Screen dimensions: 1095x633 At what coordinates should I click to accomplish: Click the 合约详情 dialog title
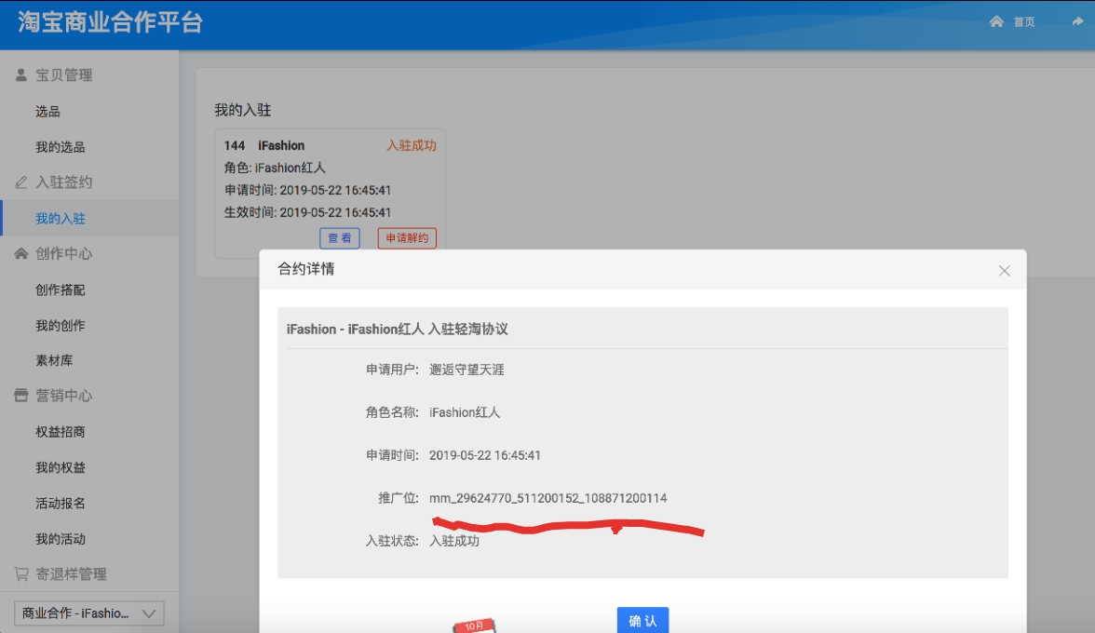tap(305, 269)
